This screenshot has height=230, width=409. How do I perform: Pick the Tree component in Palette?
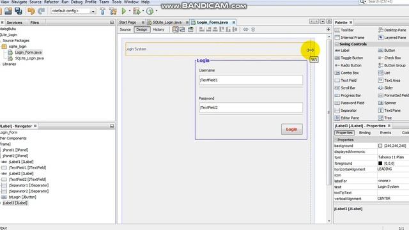(385, 118)
